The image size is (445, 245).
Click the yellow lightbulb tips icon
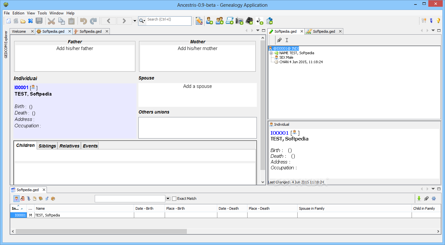[438, 21]
